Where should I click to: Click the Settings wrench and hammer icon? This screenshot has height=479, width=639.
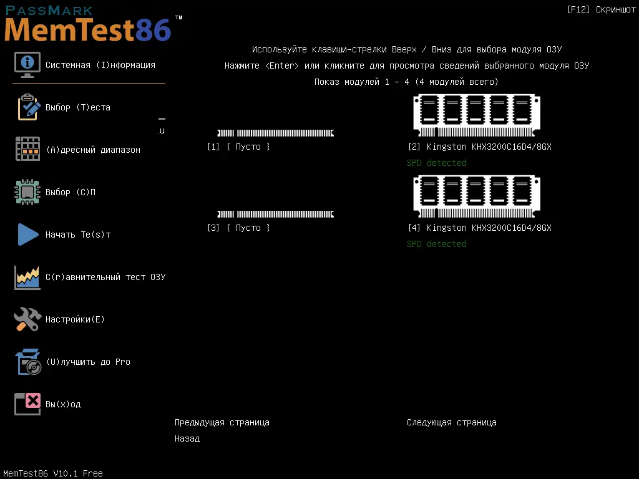27,319
